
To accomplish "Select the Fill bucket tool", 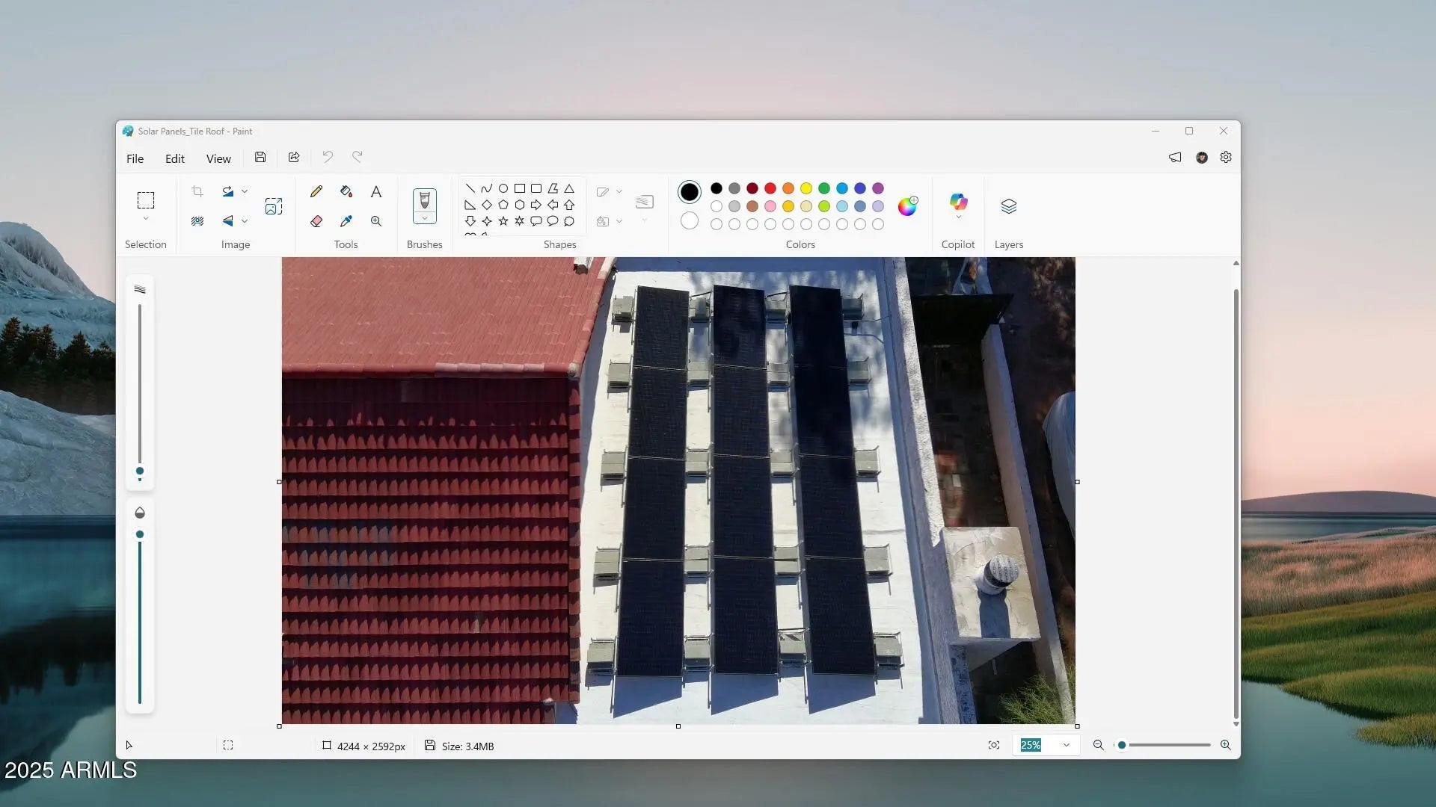I will [x=346, y=191].
